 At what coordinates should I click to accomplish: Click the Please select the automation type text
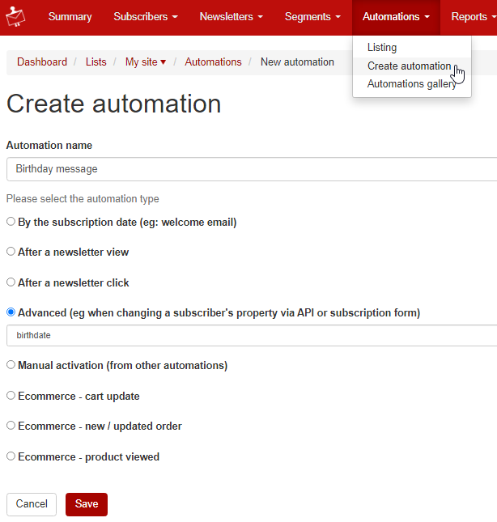83,199
